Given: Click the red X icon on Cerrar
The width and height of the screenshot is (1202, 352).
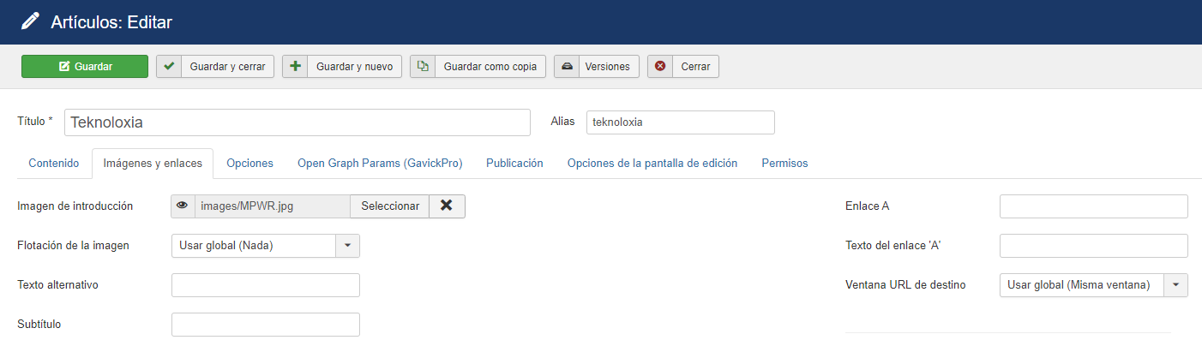Looking at the screenshot, I should [x=660, y=67].
